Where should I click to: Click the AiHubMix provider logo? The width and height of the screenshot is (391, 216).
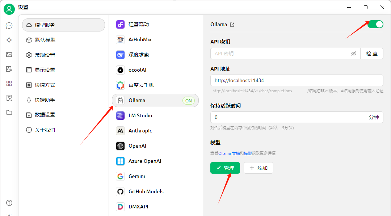tap(121, 39)
